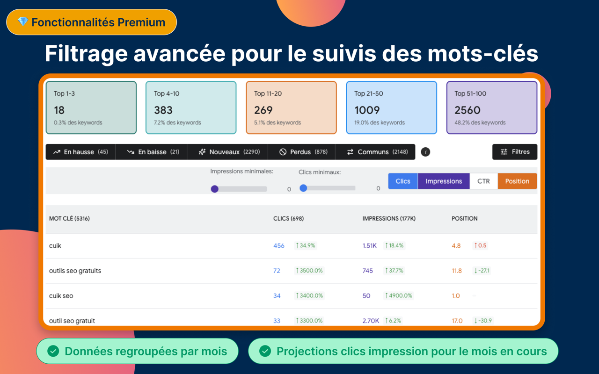Screen dimensions: 599x374
Task: Click the keyword 'cuik' row
Action: tap(291, 246)
